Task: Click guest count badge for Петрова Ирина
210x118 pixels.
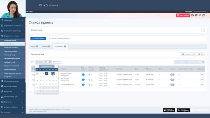Action: click(83, 74)
